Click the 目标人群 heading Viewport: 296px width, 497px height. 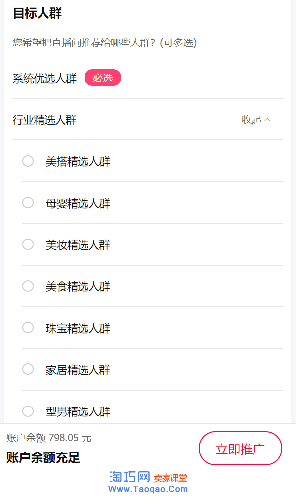coord(38,13)
